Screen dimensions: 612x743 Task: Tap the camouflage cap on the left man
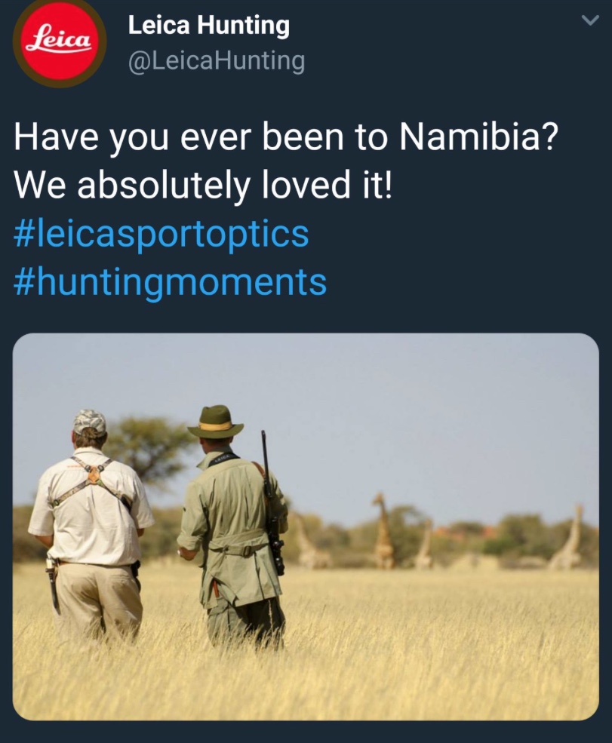coord(90,422)
